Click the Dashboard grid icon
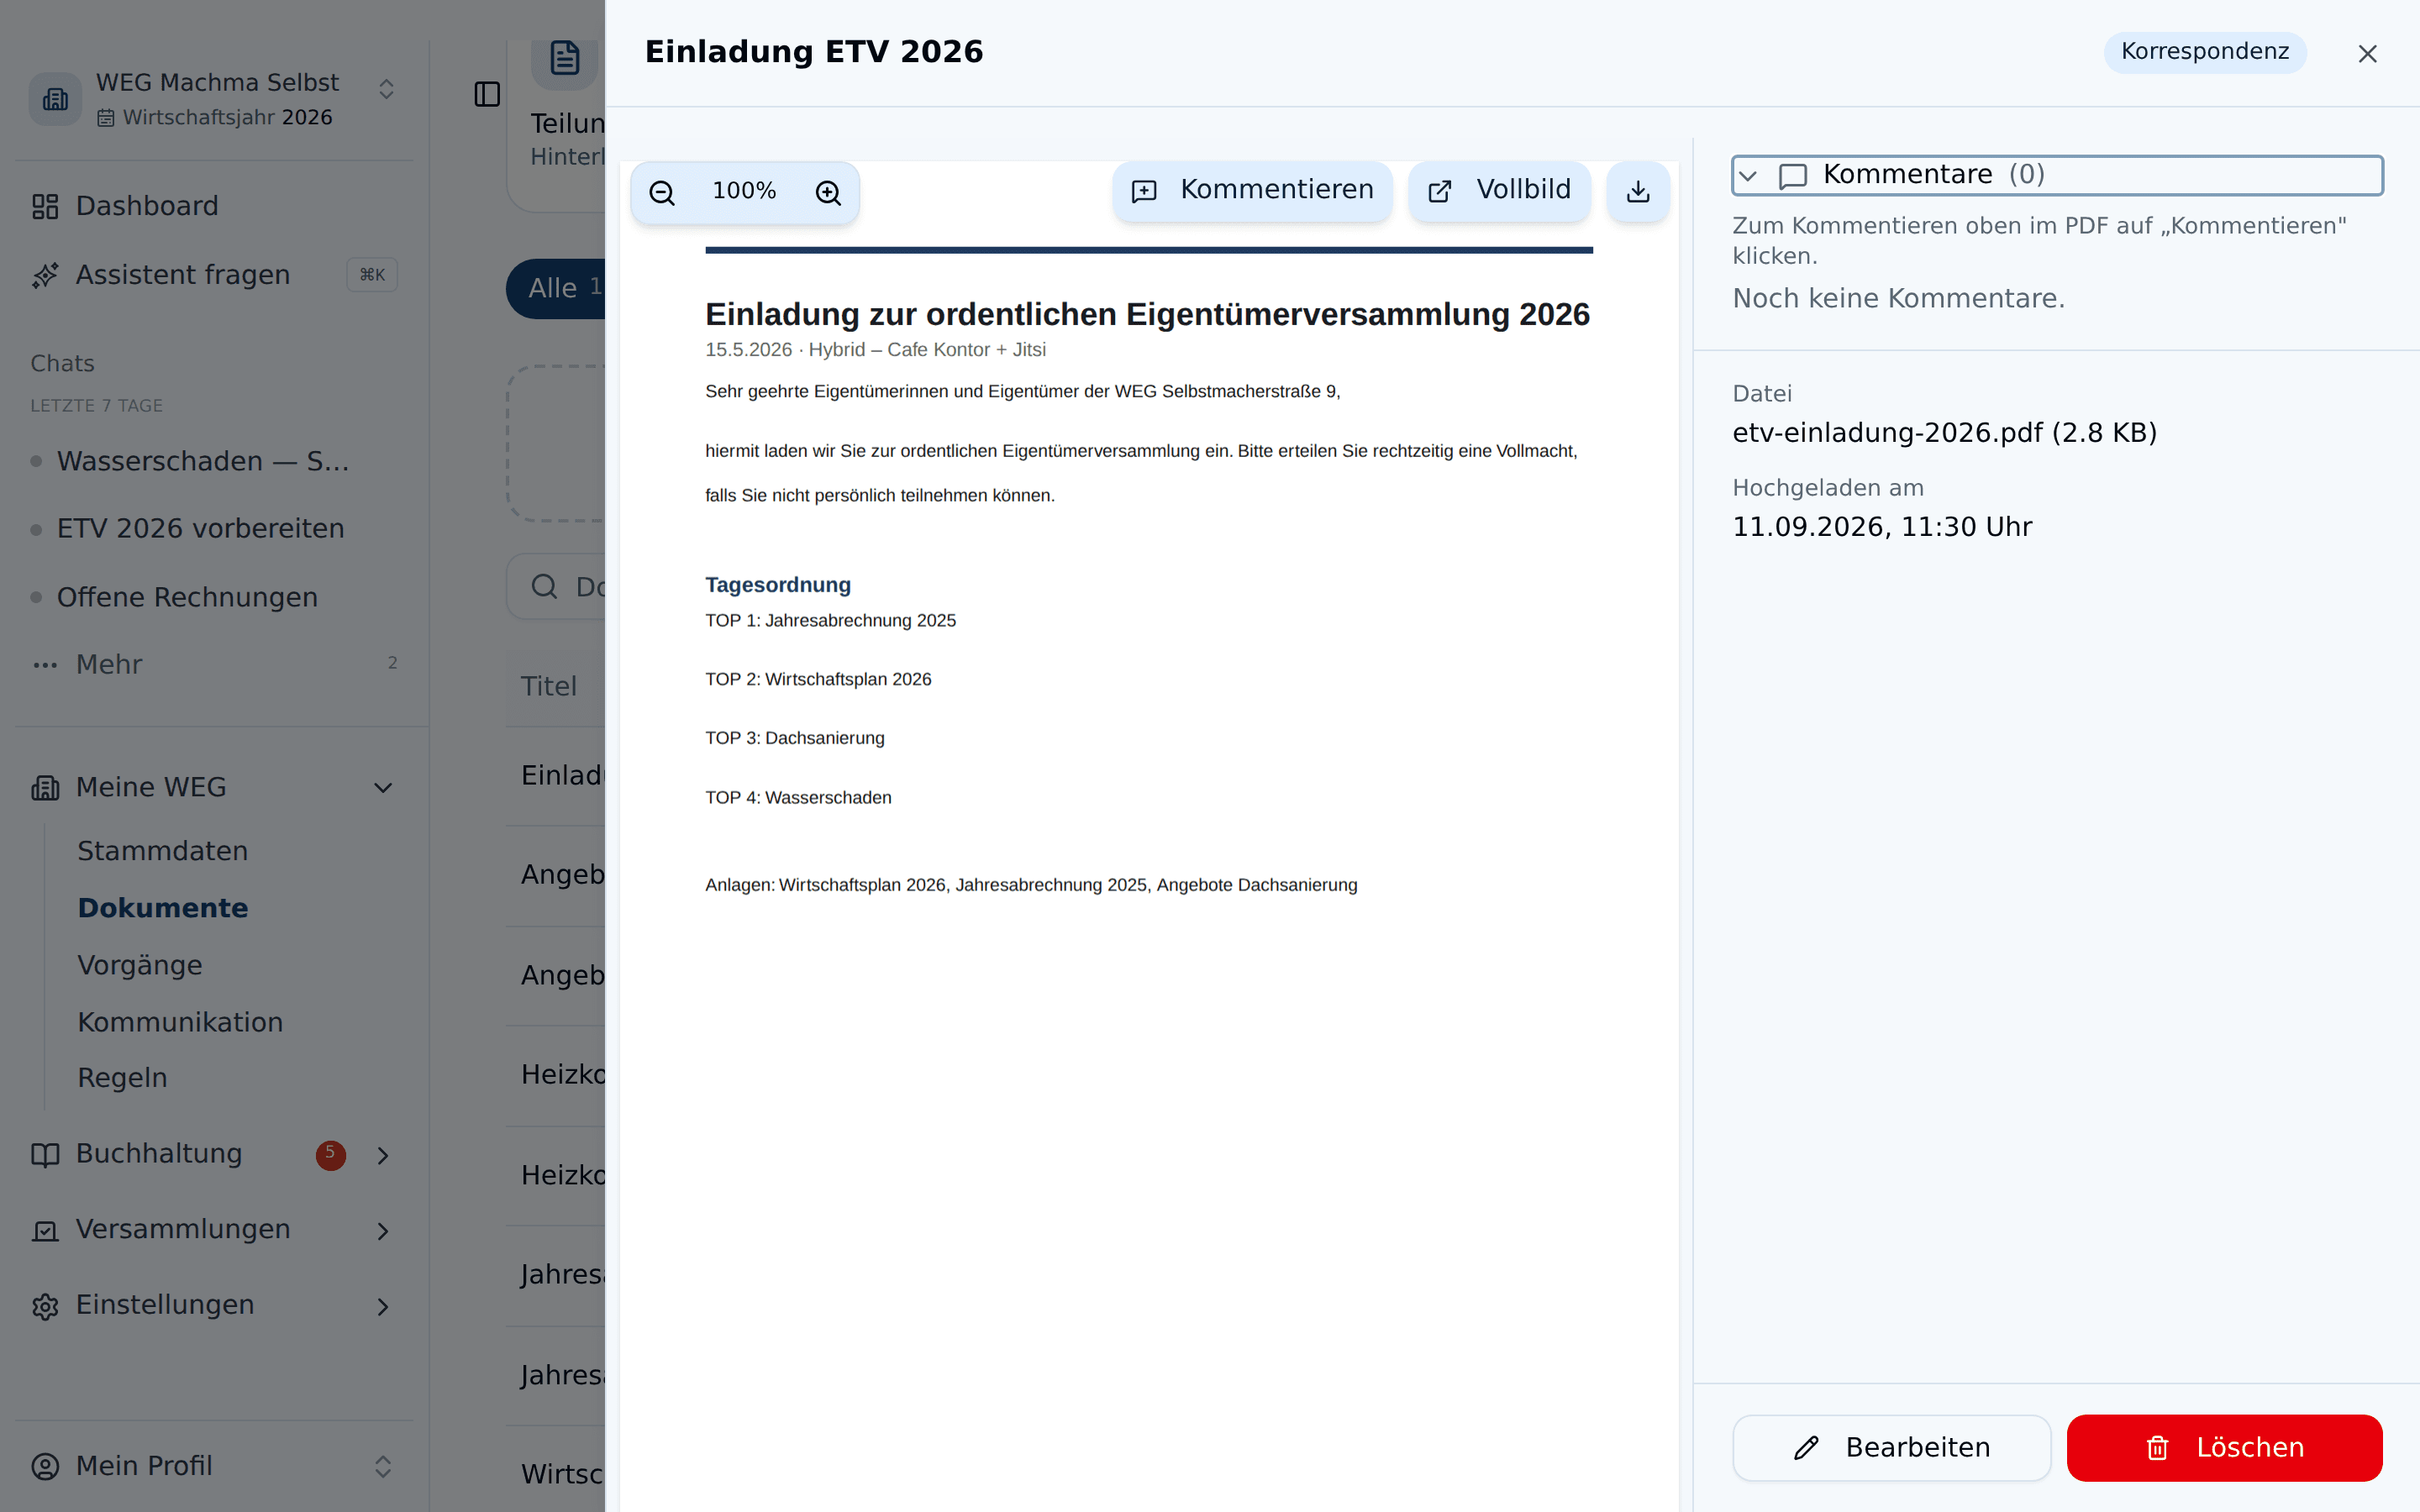 tap(45, 207)
